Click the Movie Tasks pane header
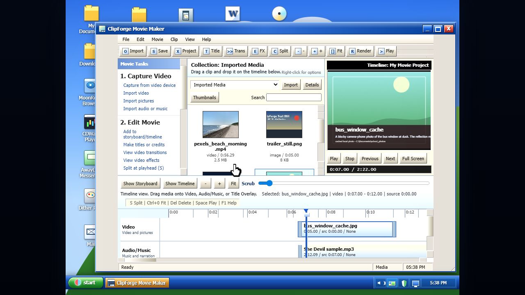Screen dimensions: 525x295 [x=149, y=64]
